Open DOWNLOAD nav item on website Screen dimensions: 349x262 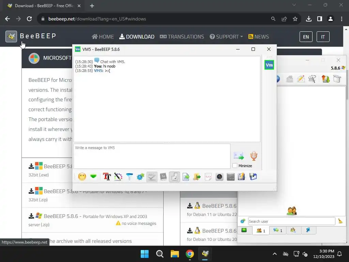point(137,37)
